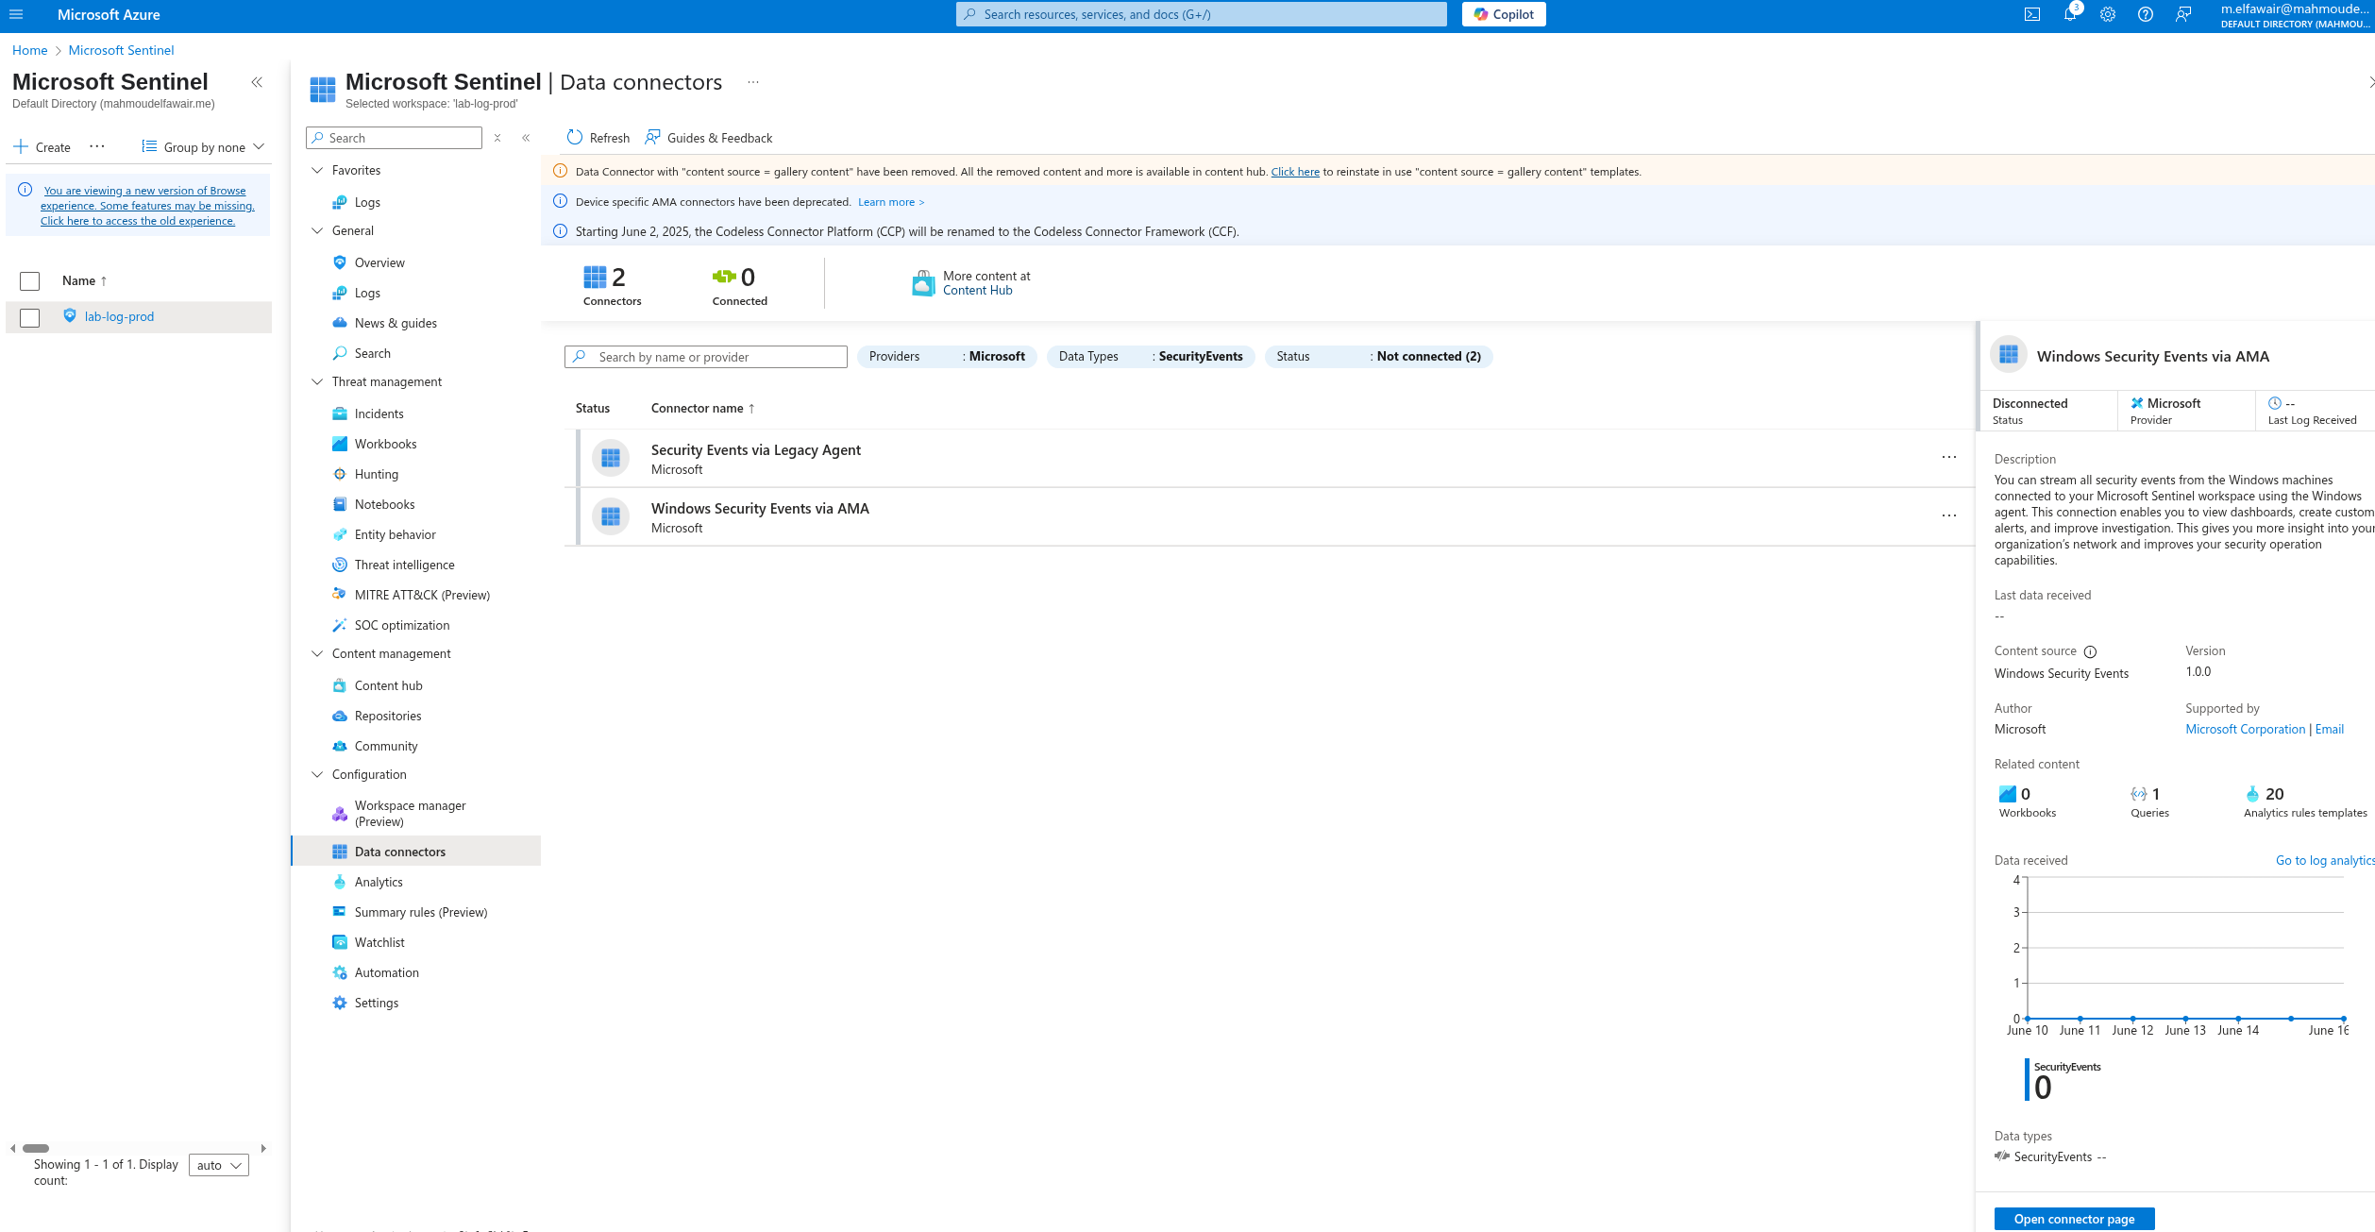Open Incidents page
This screenshot has height=1232, width=2375.
tap(379, 413)
